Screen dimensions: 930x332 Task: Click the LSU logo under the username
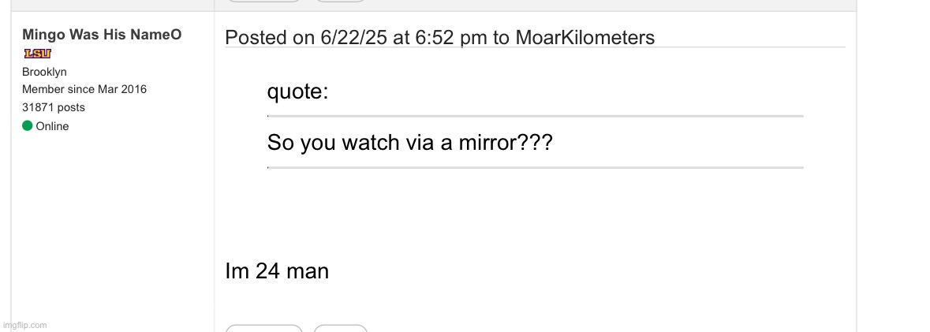38,54
